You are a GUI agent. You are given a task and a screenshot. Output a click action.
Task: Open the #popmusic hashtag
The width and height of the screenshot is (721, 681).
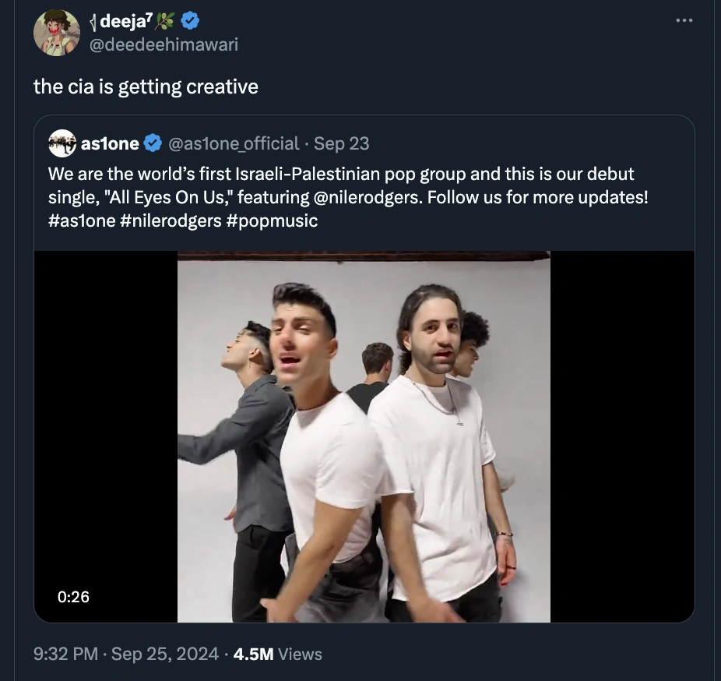click(273, 221)
